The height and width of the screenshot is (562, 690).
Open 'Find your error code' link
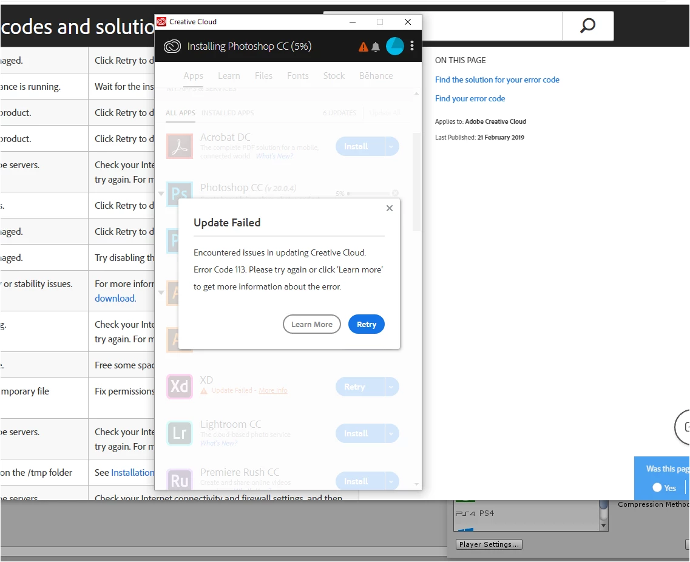click(x=470, y=98)
